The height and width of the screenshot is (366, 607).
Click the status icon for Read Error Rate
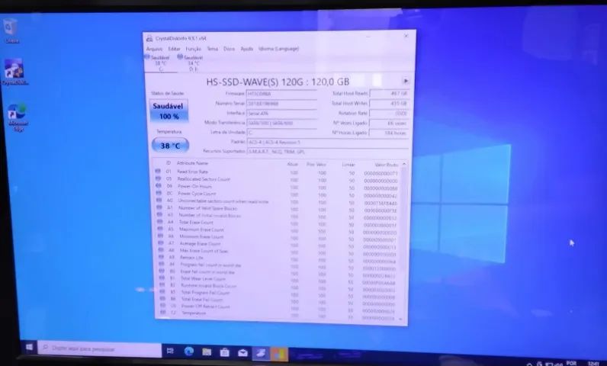[x=158, y=171]
